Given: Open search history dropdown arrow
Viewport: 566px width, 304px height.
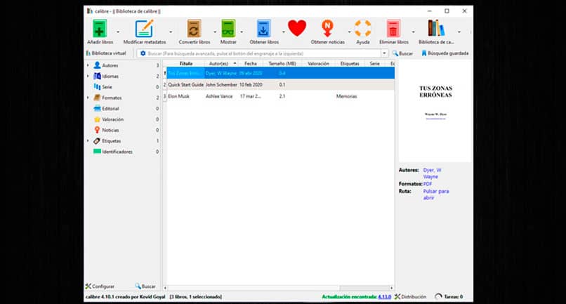Looking at the screenshot, I should tap(384, 53).
